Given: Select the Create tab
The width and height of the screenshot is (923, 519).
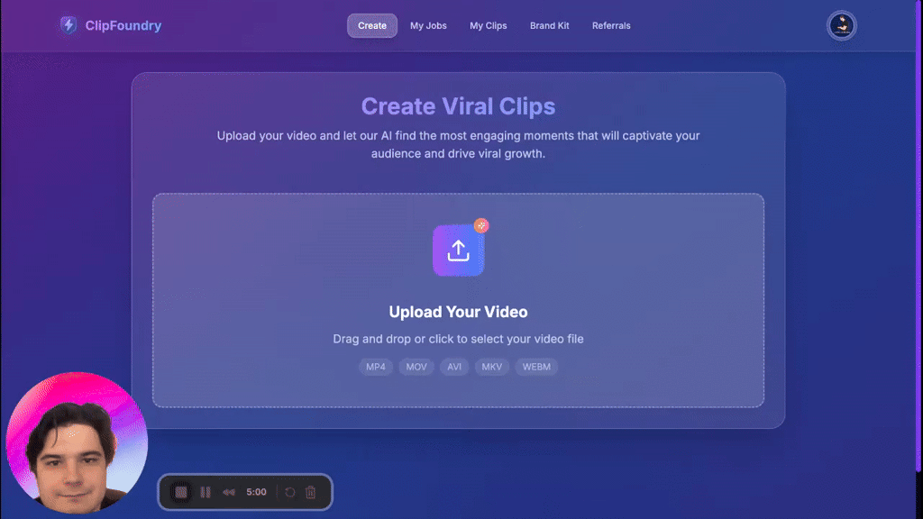Looking at the screenshot, I should coord(372,26).
